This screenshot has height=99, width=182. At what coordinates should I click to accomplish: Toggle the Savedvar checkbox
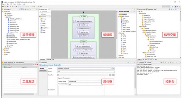[x=58, y=75]
